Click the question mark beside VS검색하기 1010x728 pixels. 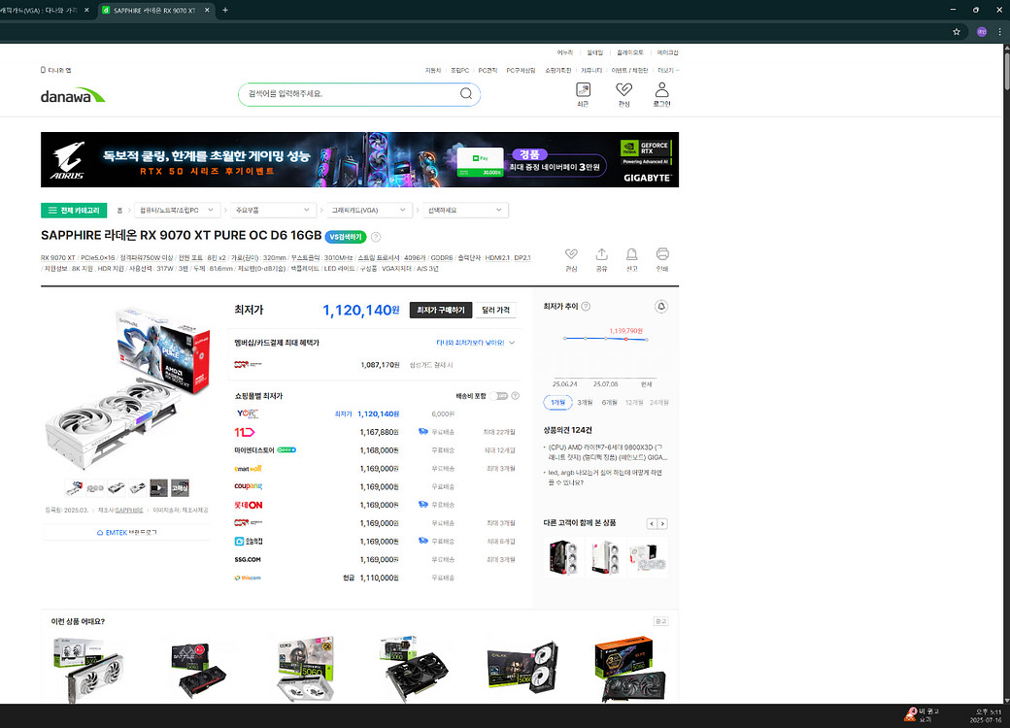pos(376,237)
